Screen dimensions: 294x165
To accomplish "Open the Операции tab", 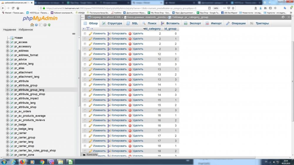I will click(x=236, y=23).
